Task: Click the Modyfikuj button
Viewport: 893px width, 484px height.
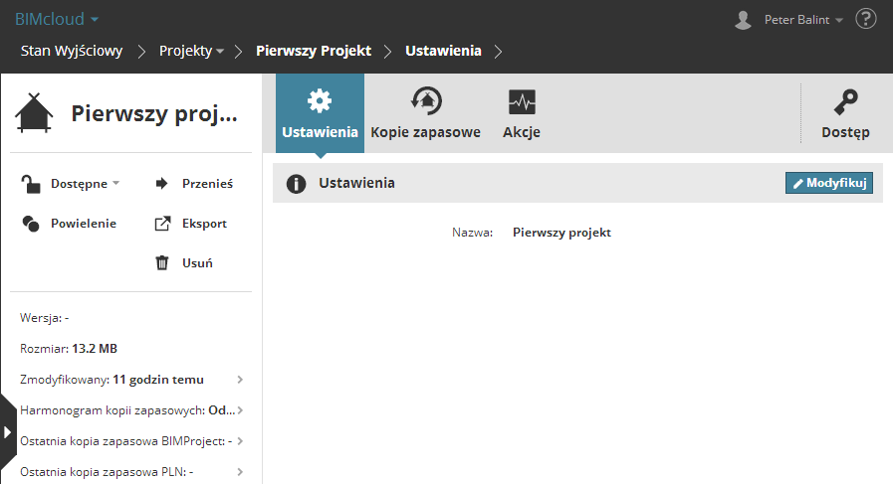Action: click(828, 183)
